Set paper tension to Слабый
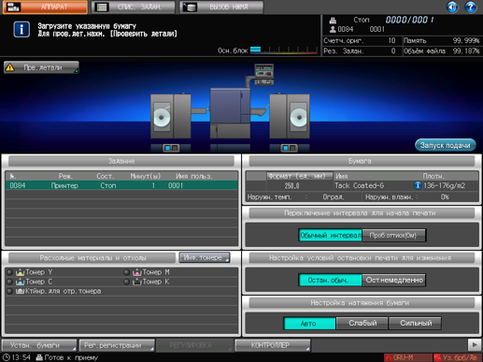Image resolution: width=483 pixels, height=362 pixels. (362, 324)
